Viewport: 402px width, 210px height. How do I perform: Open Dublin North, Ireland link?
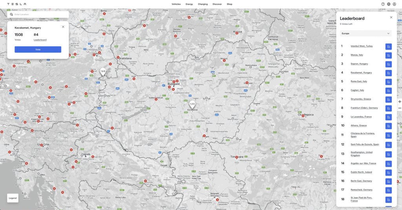(x=361, y=172)
